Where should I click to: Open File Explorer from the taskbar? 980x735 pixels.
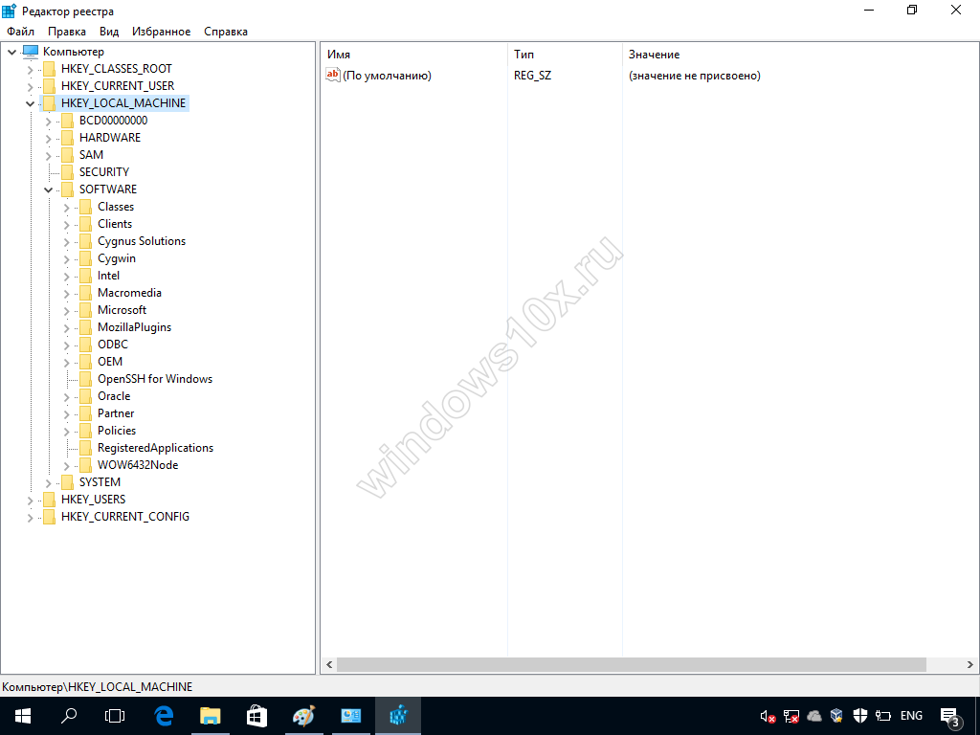click(210, 716)
